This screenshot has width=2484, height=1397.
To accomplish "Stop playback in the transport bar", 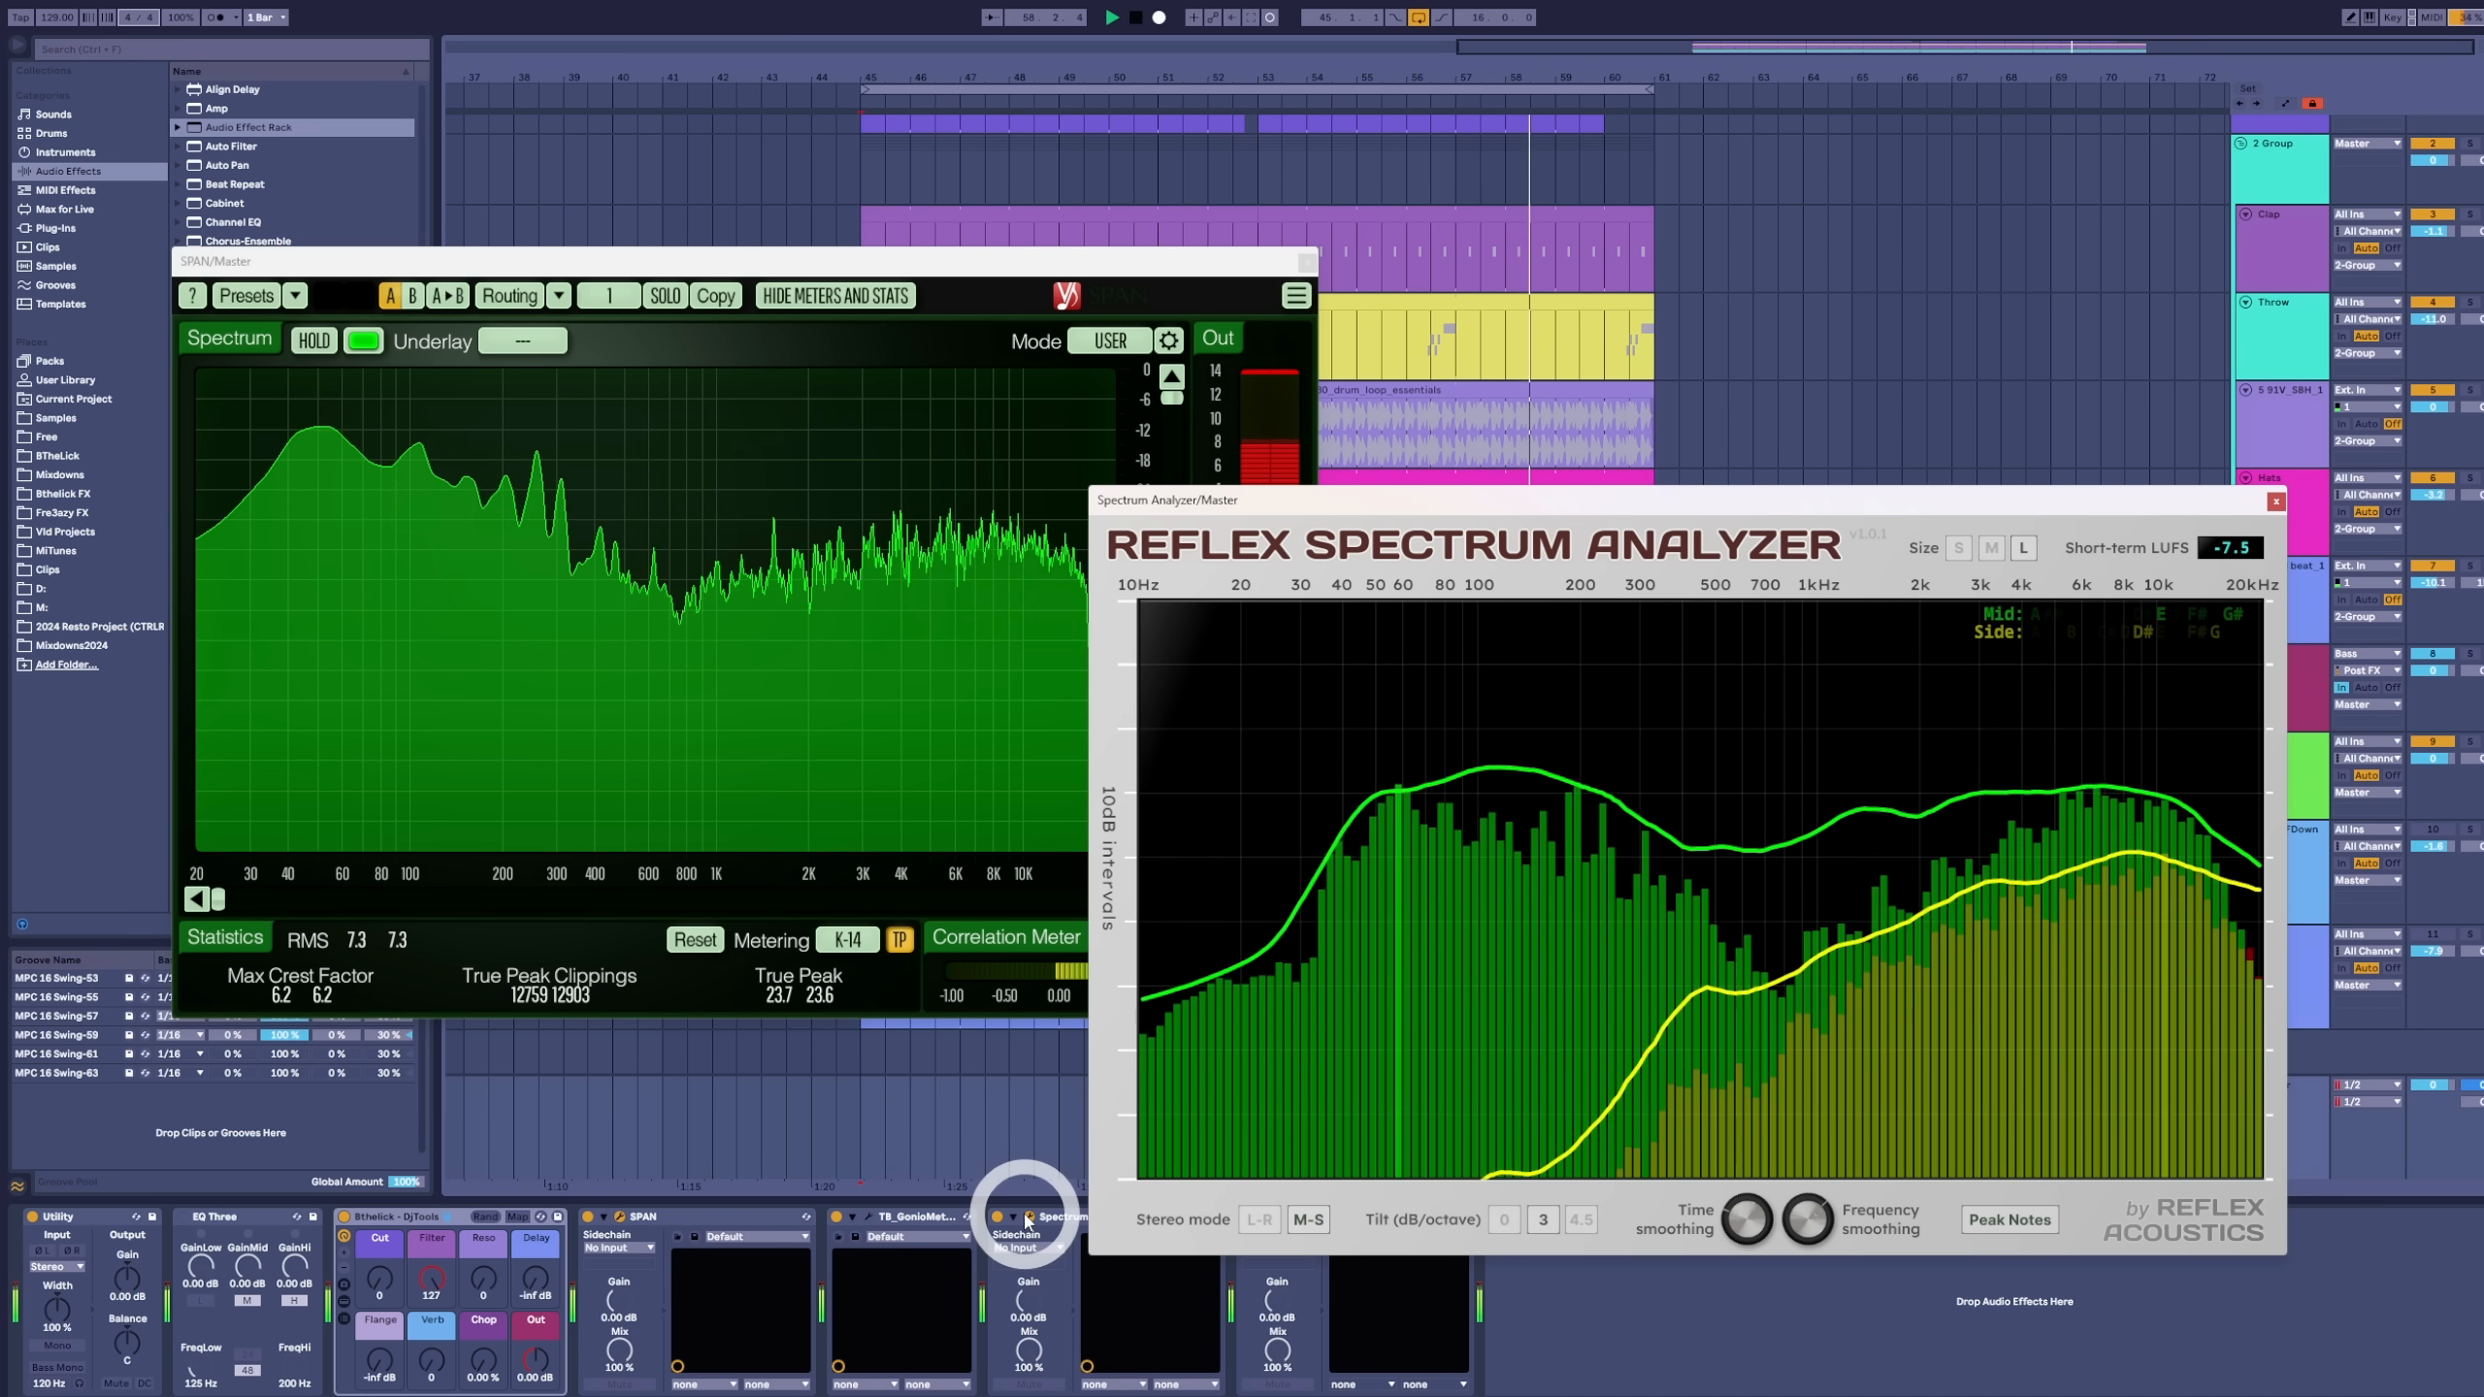I will tap(1135, 17).
